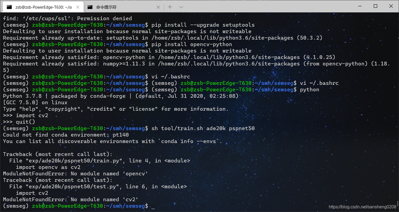Click the line 'Requirement already satisfied: numpy>=1.11.3'
The image size is (399, 212).
(197, 64)
